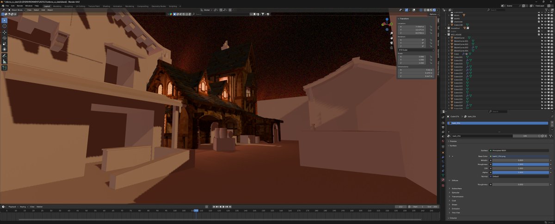Remove the selected material slot

pos(551,127)
